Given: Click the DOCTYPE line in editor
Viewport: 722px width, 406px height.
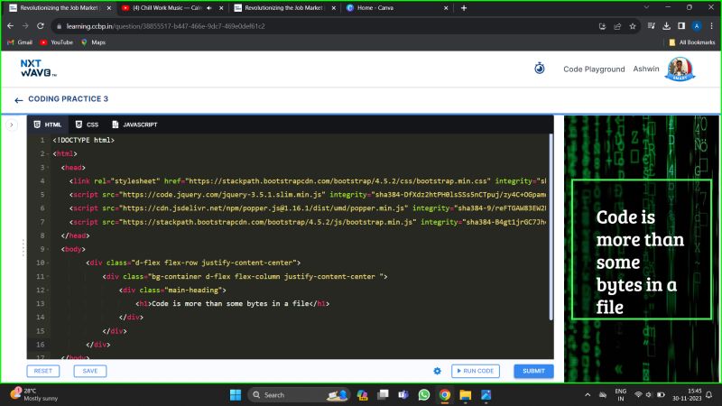Looking at the screenshot, I should (83, 141).
